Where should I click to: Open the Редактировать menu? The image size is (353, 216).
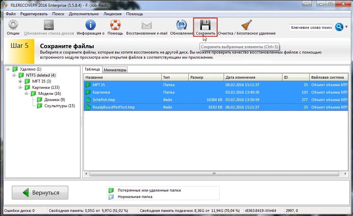click(34, 14)
